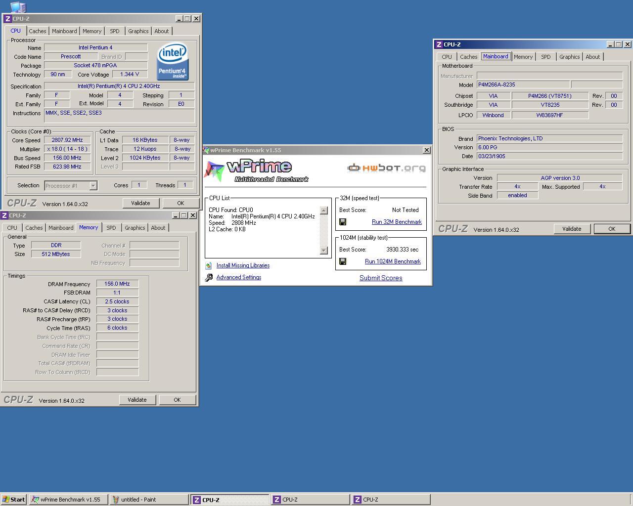This screenshot has height=506, width=633.
Task: Click the wPrime logo graphic
Action: pyautogui.click(x=257, y=171)
